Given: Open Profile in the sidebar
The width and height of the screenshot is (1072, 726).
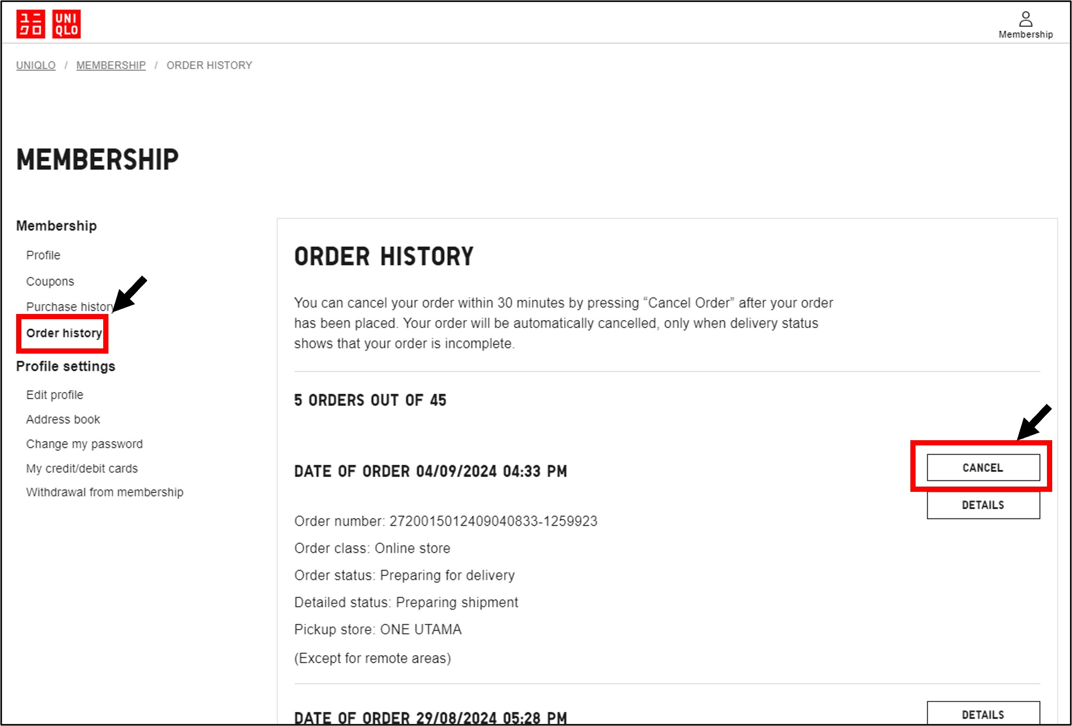Looking at the screenshot, I should (x=43, y=255).
